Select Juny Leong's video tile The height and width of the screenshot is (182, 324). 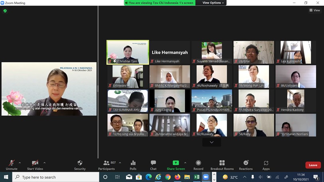(170, 101)
